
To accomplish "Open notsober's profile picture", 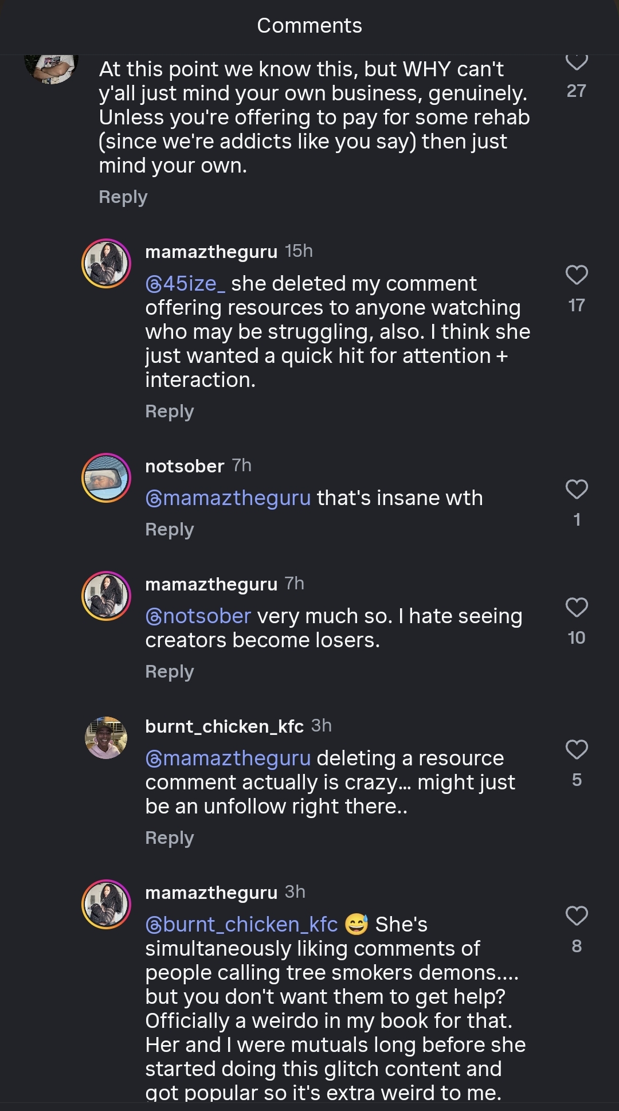I will coord(106,478).
